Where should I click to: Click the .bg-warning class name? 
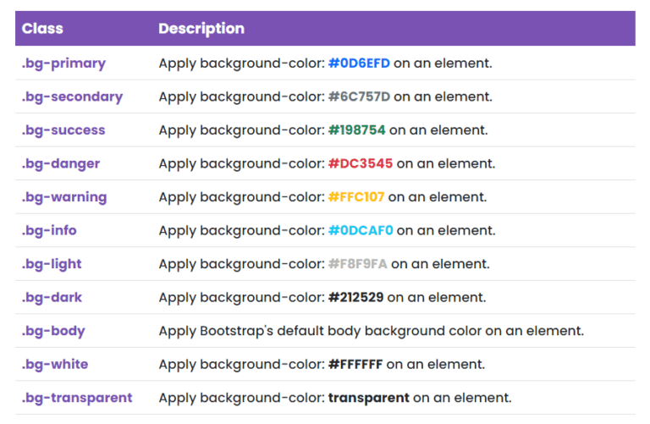pyautogui.click(x=64, y=197)
